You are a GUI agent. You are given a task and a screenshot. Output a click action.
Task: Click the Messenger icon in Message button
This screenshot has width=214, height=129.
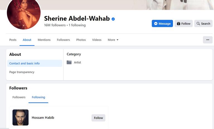156,24
